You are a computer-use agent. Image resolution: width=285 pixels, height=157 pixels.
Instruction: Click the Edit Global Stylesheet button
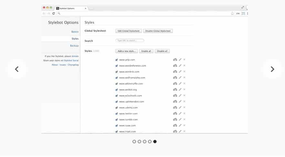[128, 31]
